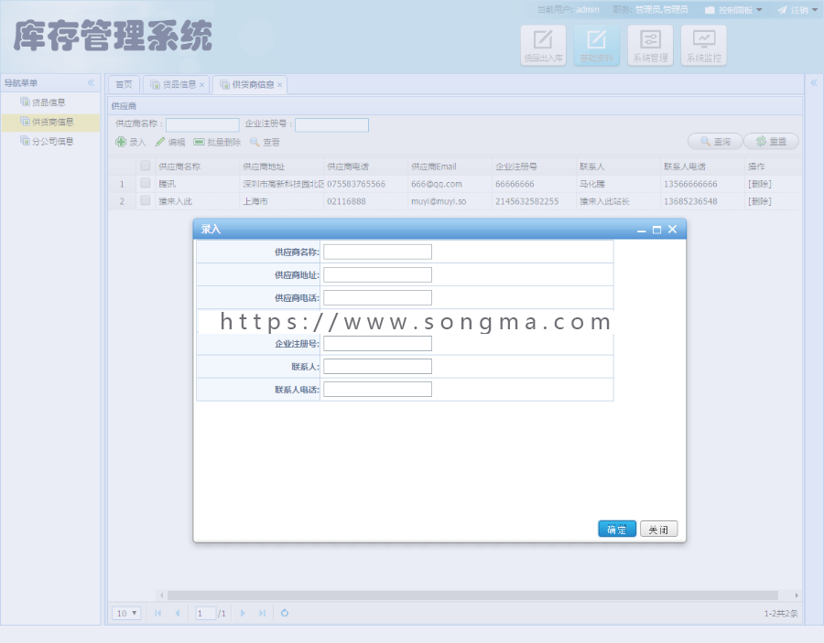
Task: Refresh the supplier grid
Action: 285,613
